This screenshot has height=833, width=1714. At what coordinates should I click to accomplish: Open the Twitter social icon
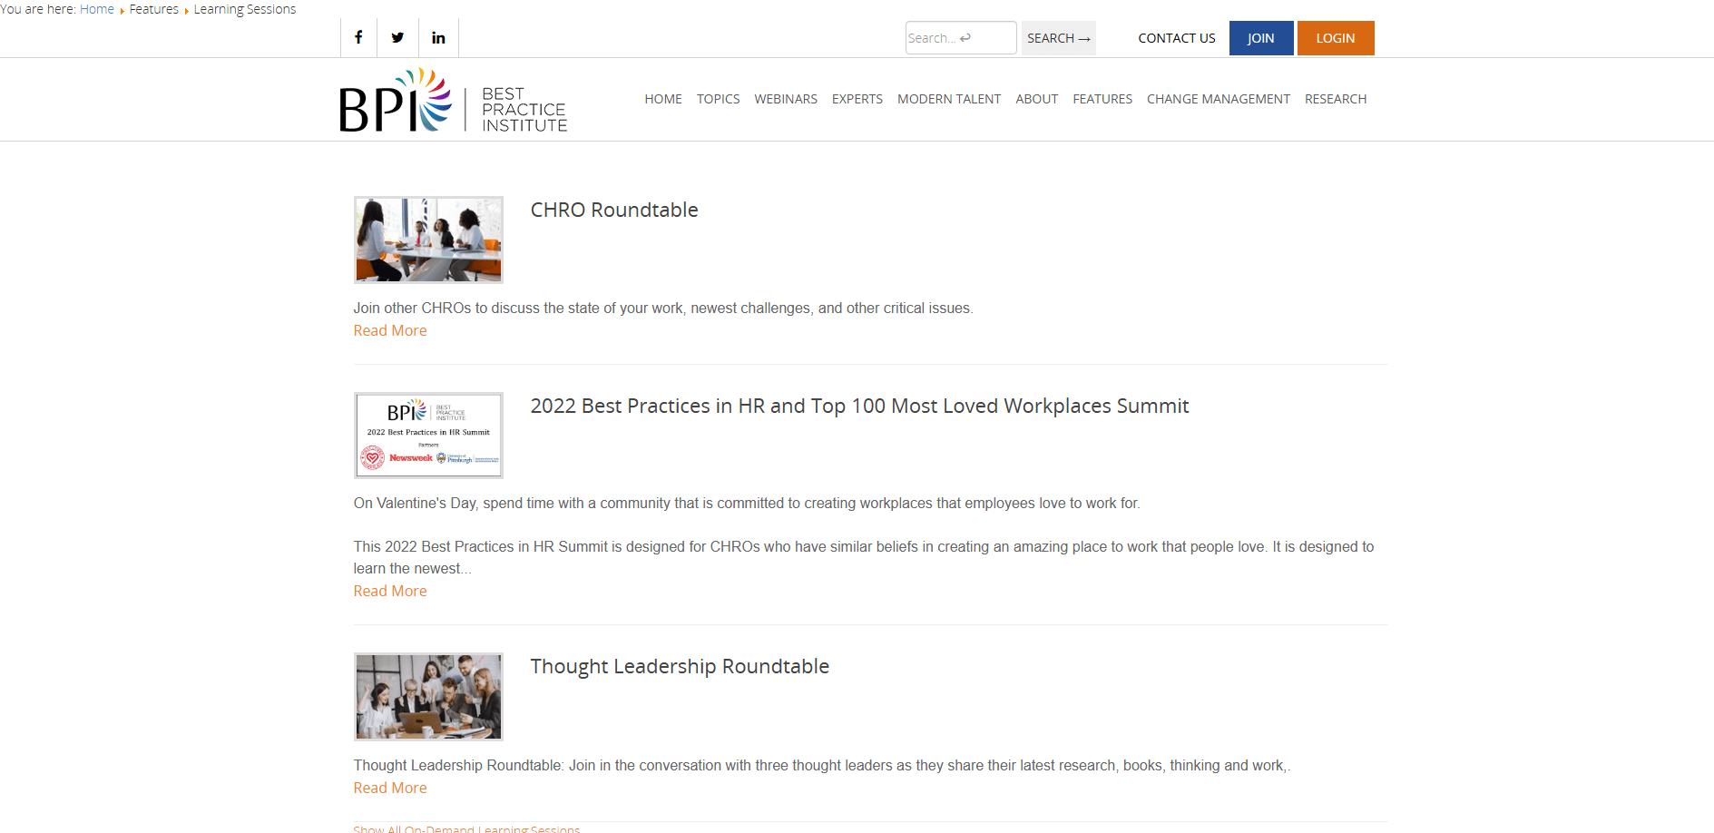(x=397, y=38)
